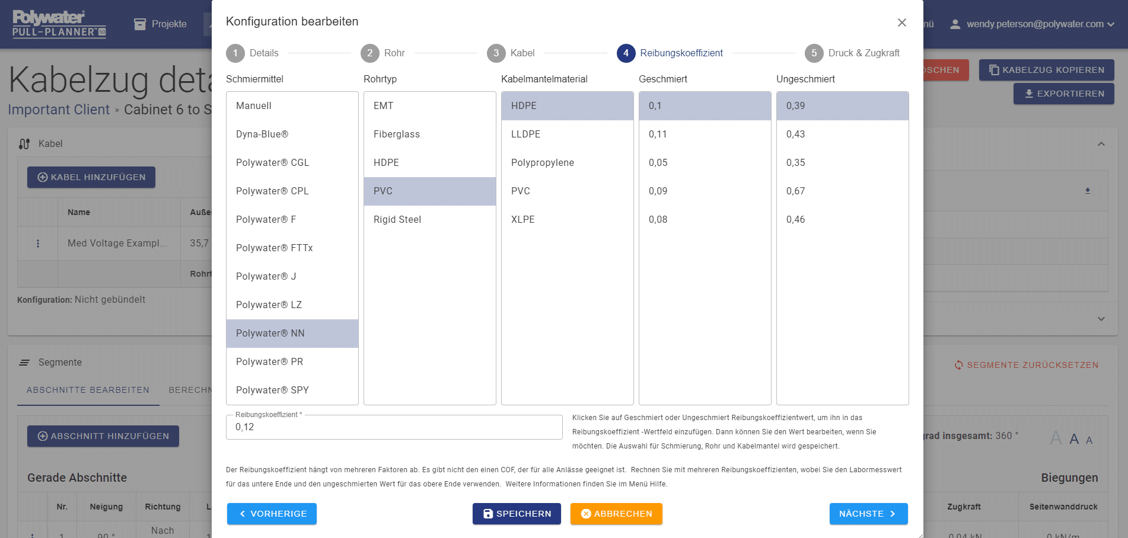Focus the Reibungskoeffizient input field
This screenshot has width=1128, height=538.
click(394, 427)
